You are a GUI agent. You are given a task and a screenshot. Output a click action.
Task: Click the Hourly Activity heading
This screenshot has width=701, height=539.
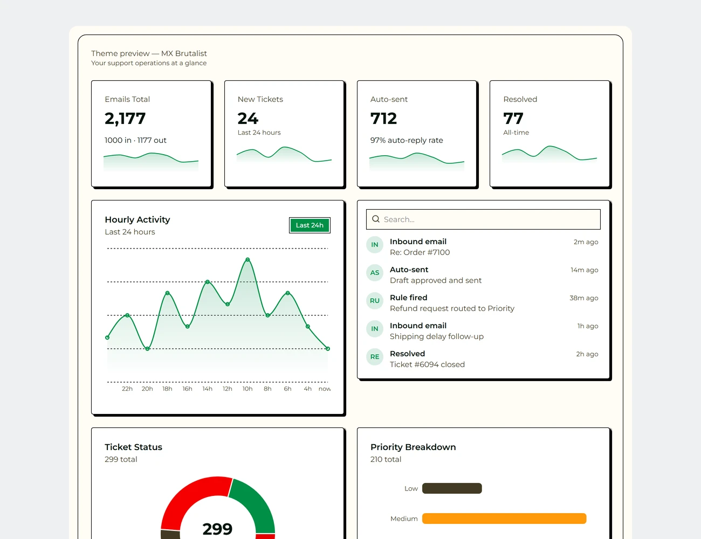pyautogui.click(x=138, y=219)
